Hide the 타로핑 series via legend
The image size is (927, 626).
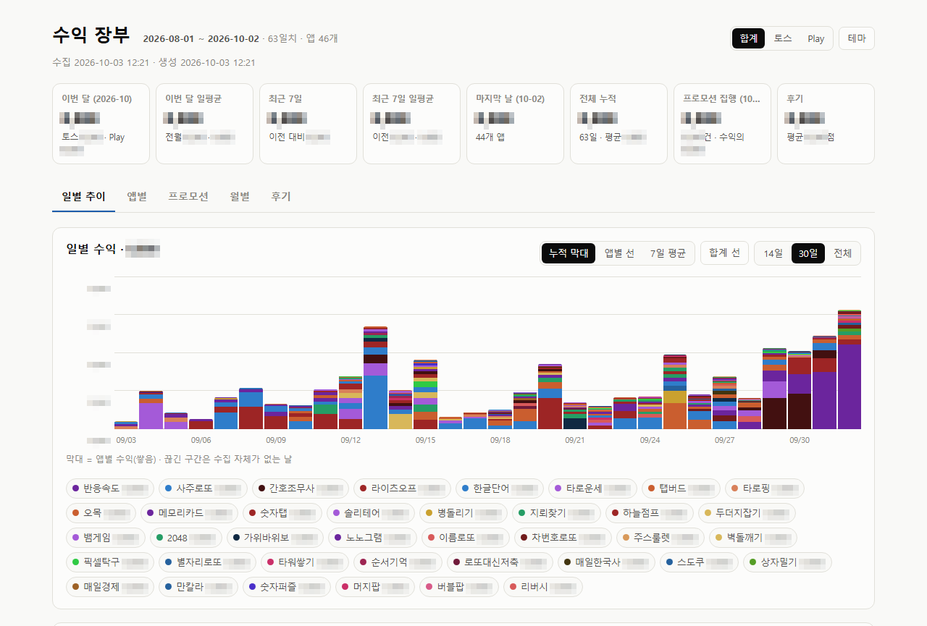pos(765,488)
